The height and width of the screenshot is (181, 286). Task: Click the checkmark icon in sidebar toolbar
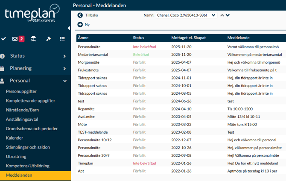[4, 39]
